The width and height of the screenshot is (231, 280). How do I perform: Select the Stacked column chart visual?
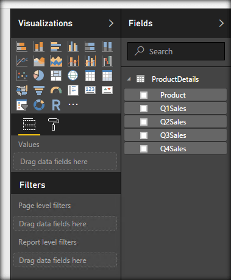39,46
